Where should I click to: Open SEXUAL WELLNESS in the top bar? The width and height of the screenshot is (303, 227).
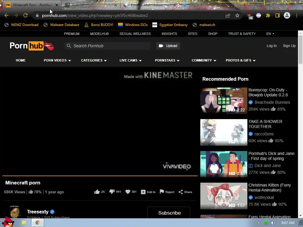pos(135,34)
